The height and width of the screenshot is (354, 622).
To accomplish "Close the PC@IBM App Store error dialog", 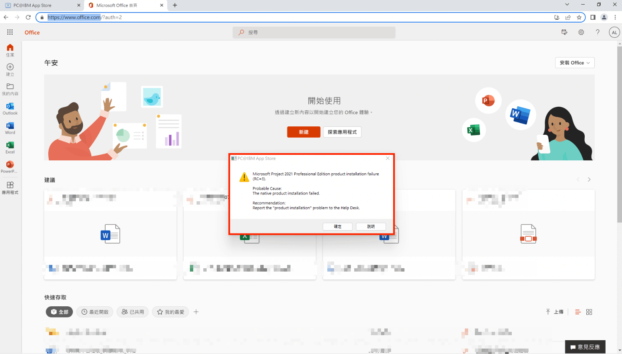I will (x=388, y=158).
